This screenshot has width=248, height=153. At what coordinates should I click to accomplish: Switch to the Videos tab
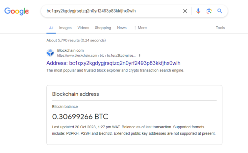coord(83,28)
